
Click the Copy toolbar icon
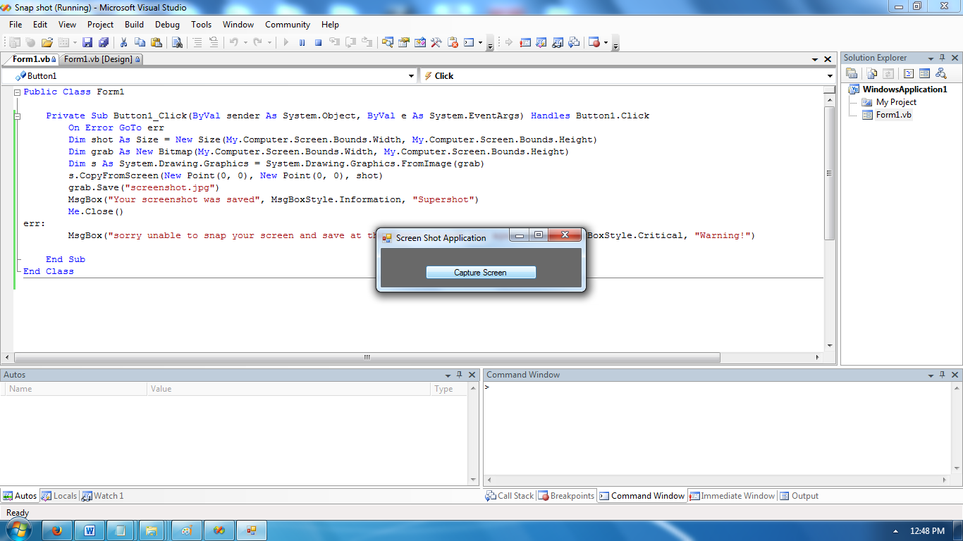point(140,42)
